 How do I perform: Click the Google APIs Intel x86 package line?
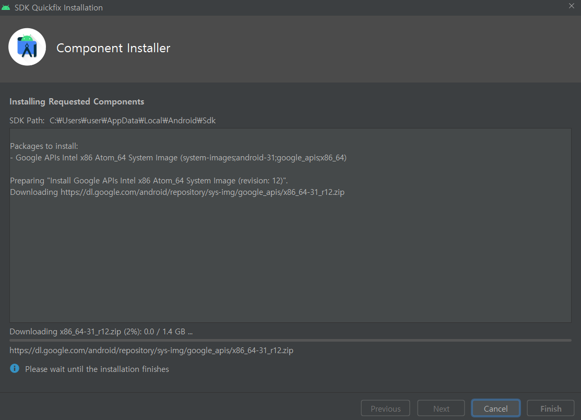(x=178, y=158)
